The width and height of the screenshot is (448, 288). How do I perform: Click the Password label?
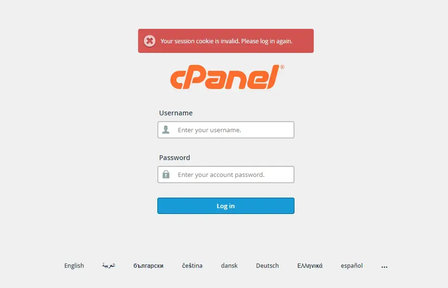point(175,158)
